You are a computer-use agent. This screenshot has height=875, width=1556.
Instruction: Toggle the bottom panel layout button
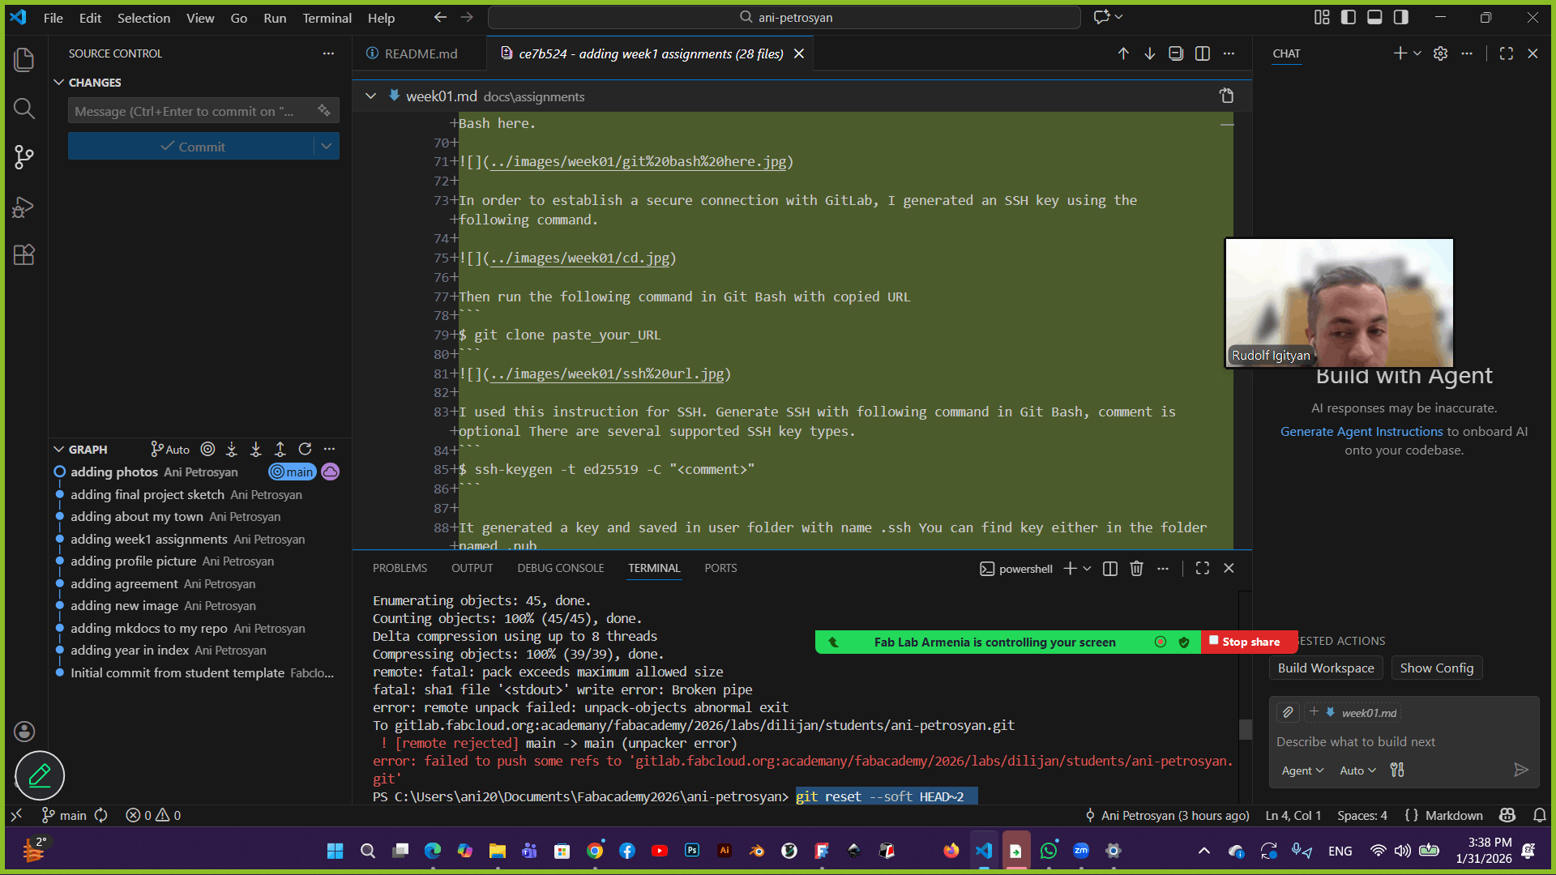coord(1374,17)
